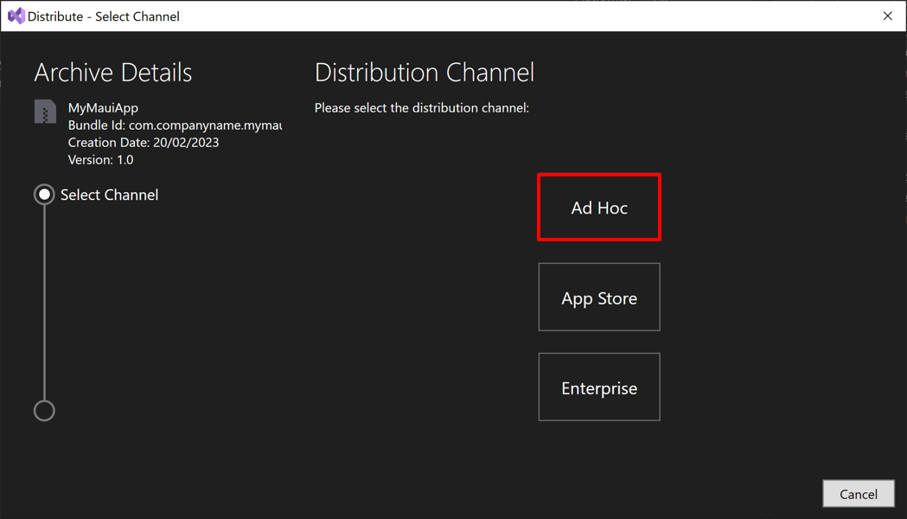907x519 pixels.
Task: Cancel the distribution wizard
Action: pos(859,493)
